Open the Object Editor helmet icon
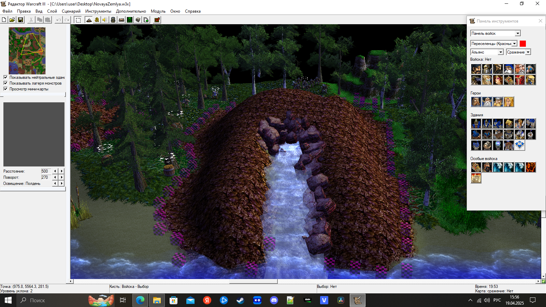The image size is (546, 307). coord(113,20)
